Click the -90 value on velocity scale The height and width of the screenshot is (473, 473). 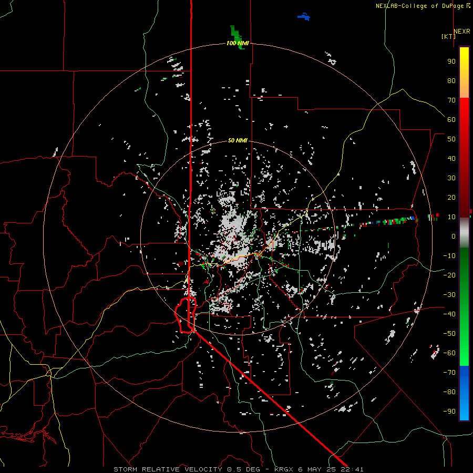449,411
